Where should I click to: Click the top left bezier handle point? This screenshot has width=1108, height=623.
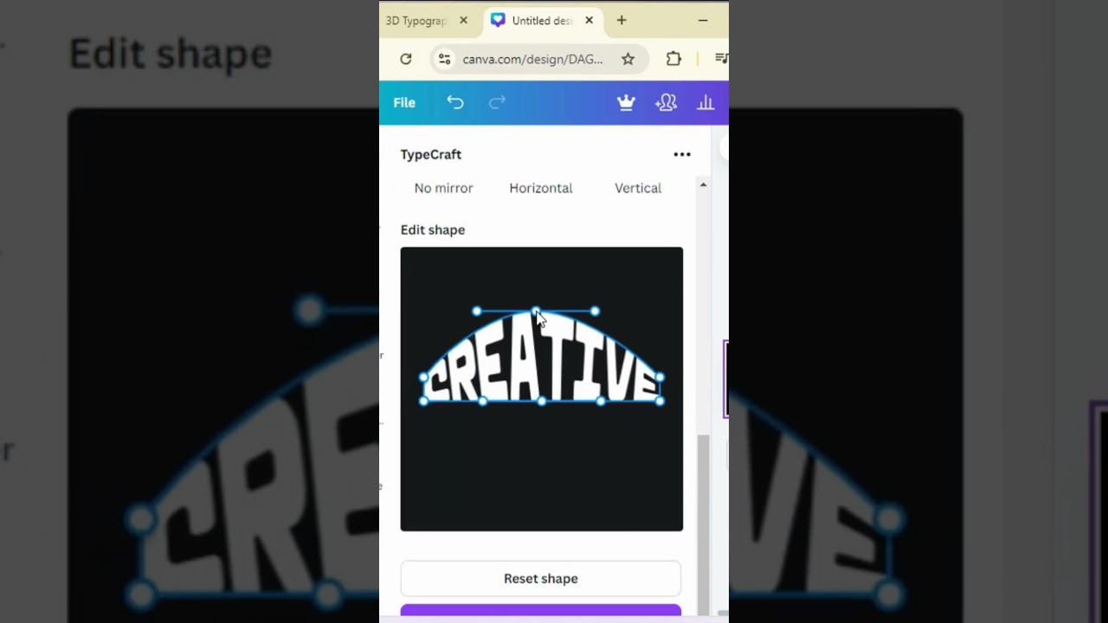point(477,311)
